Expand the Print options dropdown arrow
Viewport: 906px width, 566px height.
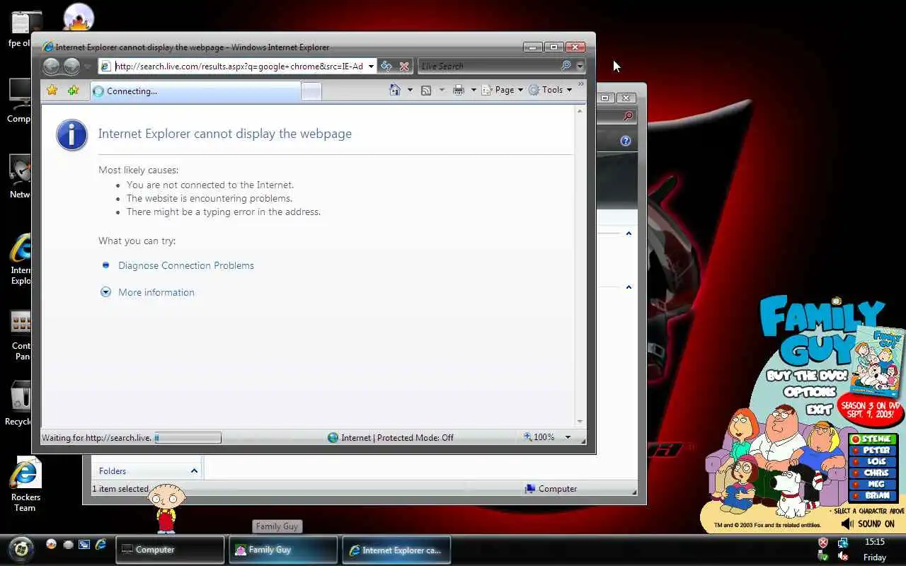474,90
